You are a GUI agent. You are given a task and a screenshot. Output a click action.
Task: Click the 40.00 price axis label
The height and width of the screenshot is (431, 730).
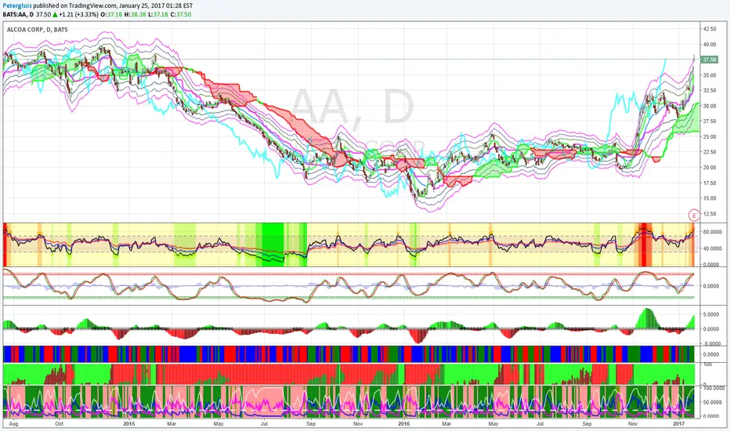pos(710,45)
